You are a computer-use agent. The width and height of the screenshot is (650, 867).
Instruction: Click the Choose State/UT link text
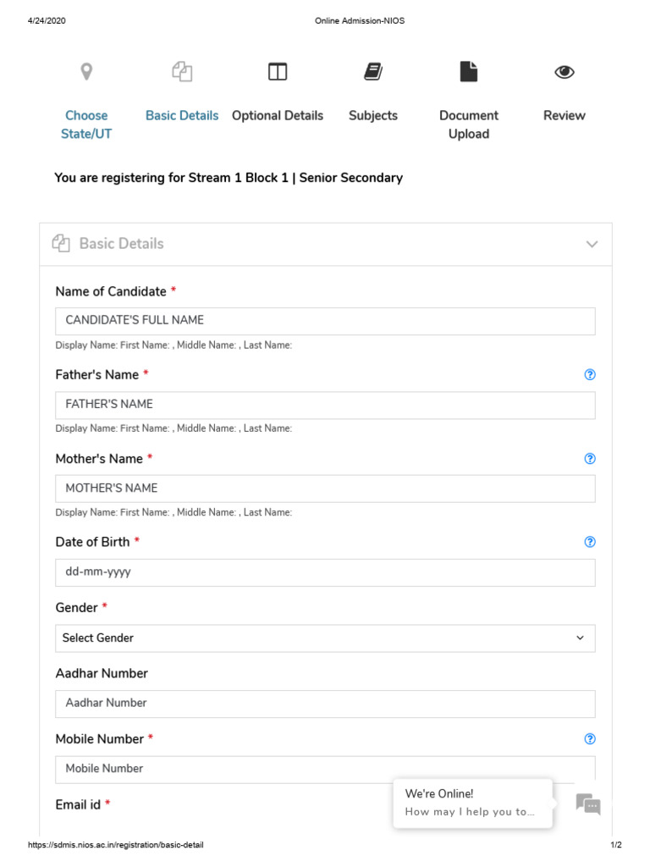point(86,124)
